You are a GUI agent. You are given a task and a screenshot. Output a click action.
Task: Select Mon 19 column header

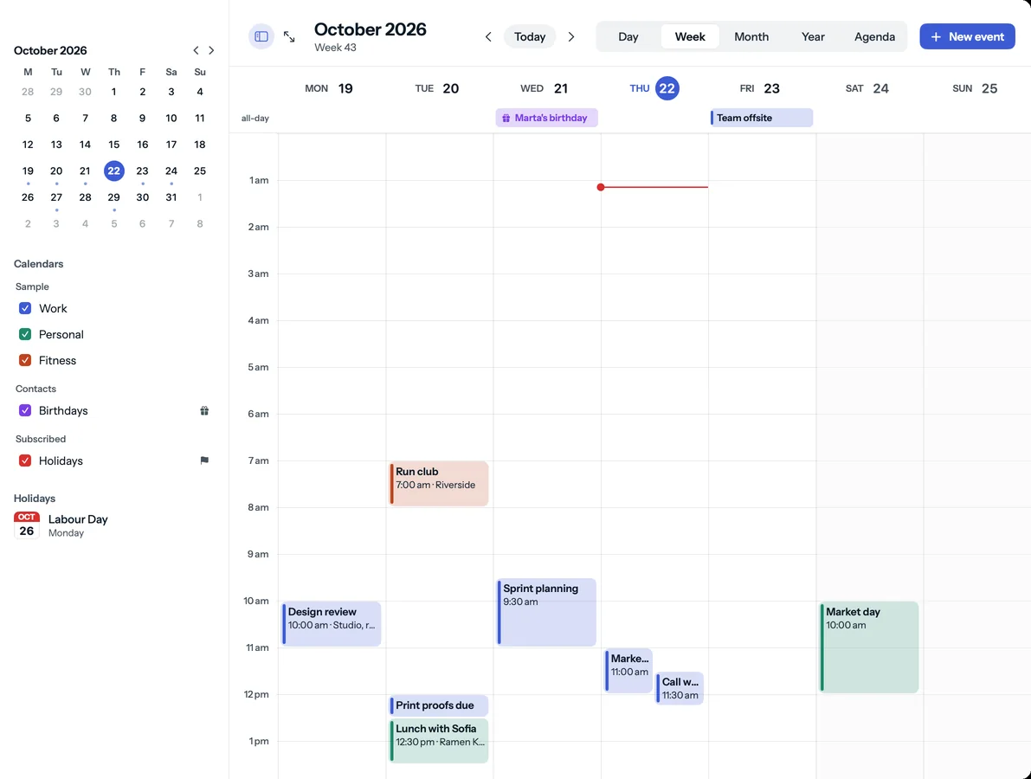coord(329,88)
